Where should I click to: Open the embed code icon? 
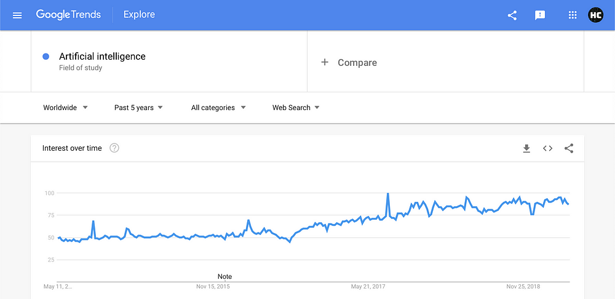pyautogui.click(x=547, y=148)
